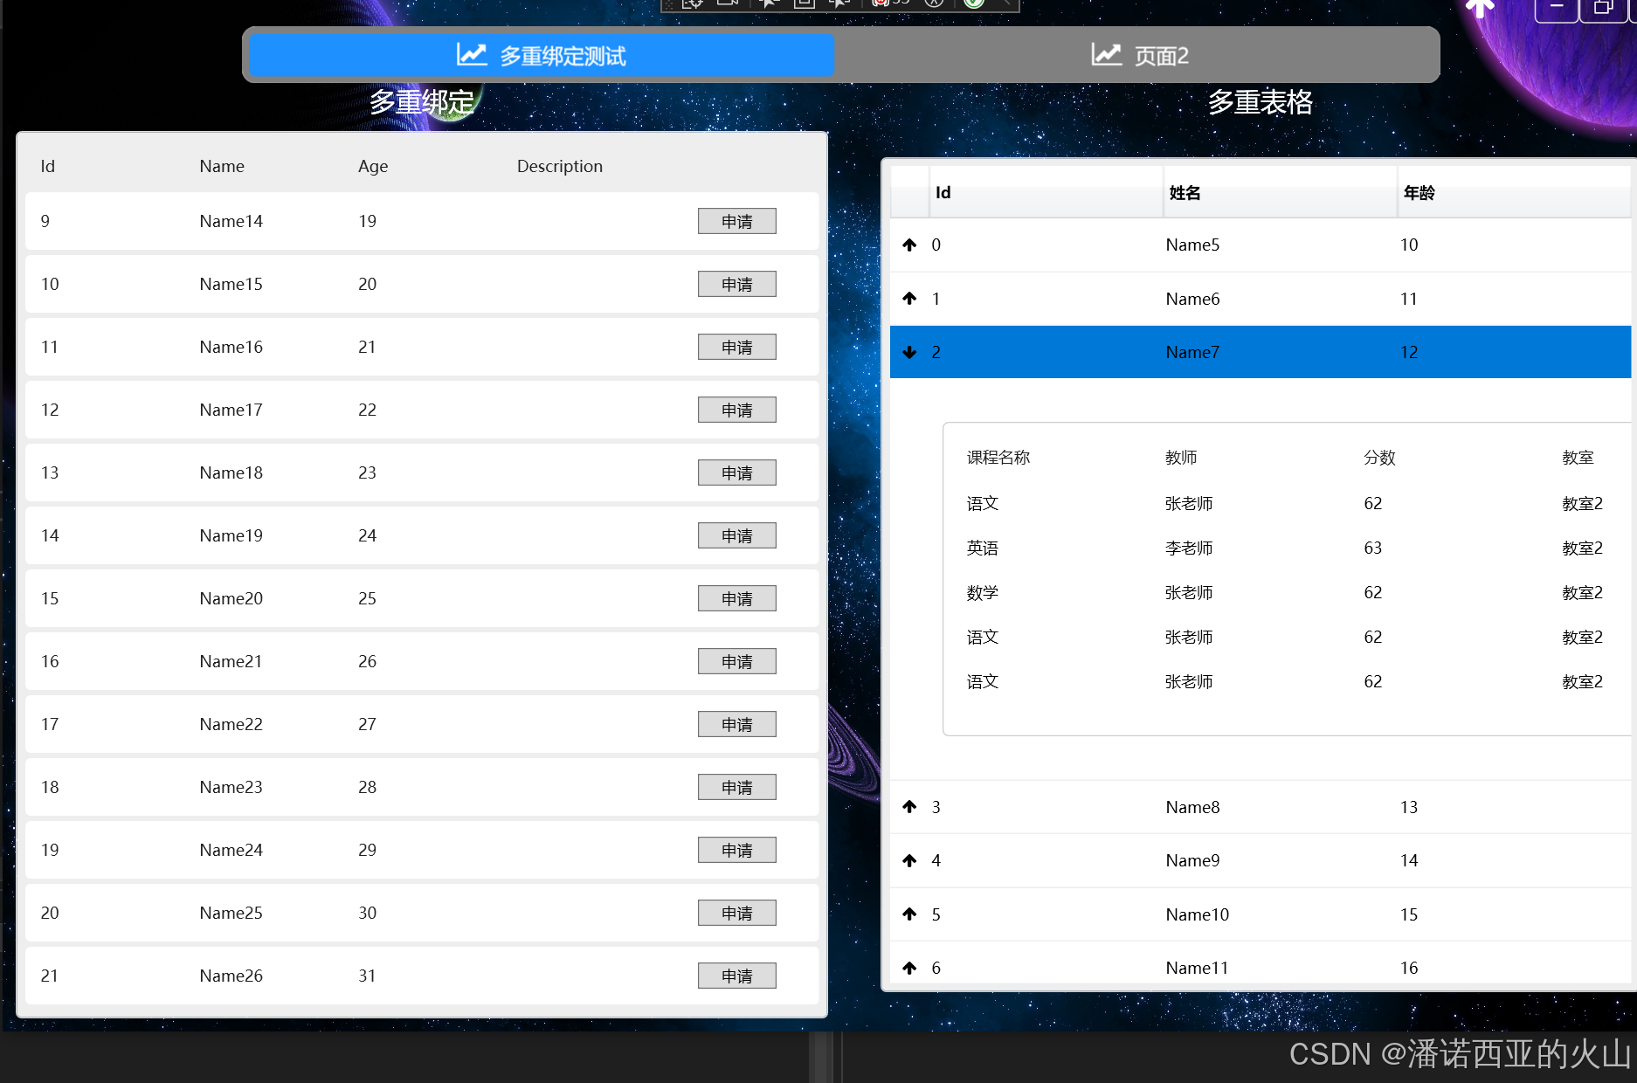Image resolution: width=1637 pixels, height=1083 pixels.
Task: Collapse row 2 Name7 details arrow
Action: pyautogui.click(x=909, y=352)
